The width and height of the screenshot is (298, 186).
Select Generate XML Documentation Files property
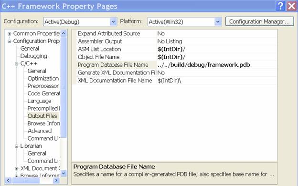(x=117, y=72)
